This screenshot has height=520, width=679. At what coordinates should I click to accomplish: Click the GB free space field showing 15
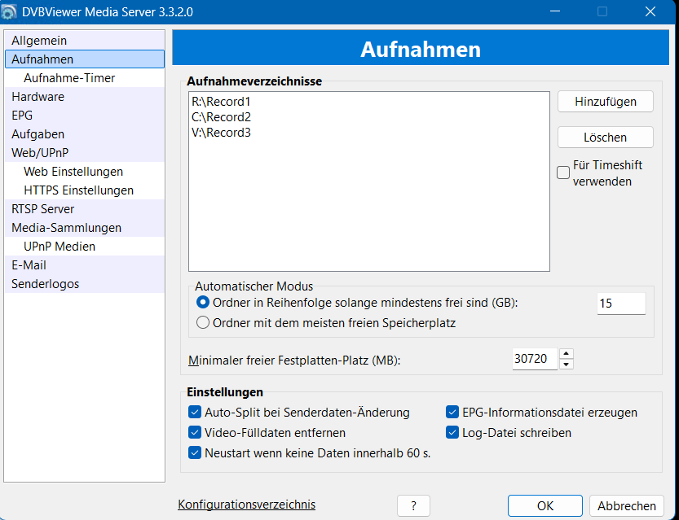(621, 304)
